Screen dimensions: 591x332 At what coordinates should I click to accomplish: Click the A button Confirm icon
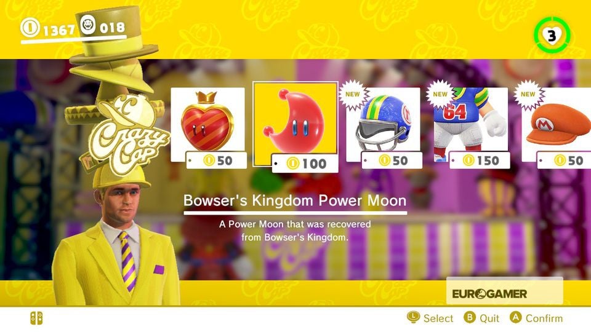pos(515,317)
